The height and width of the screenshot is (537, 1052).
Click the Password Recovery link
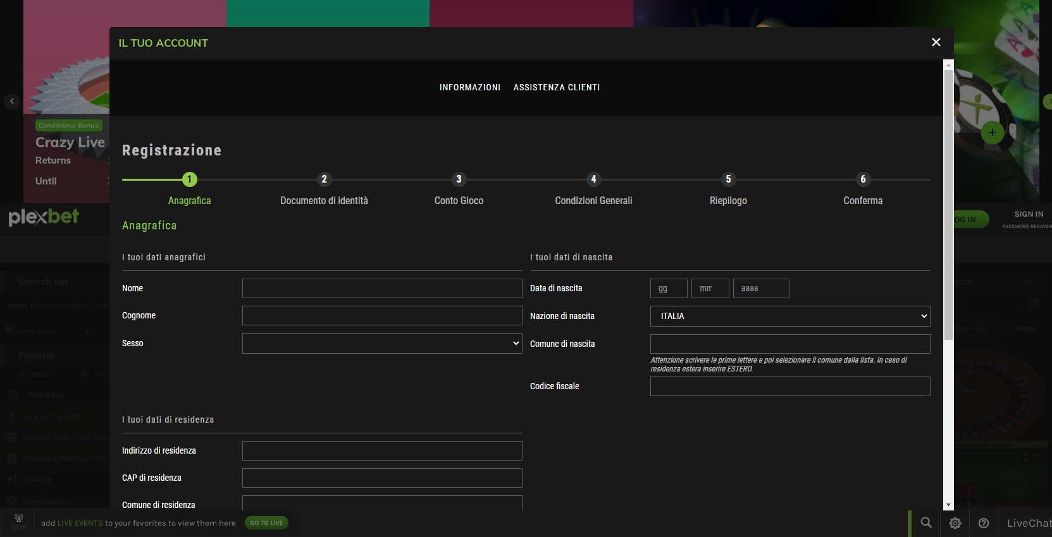[x=1027, y=226]
